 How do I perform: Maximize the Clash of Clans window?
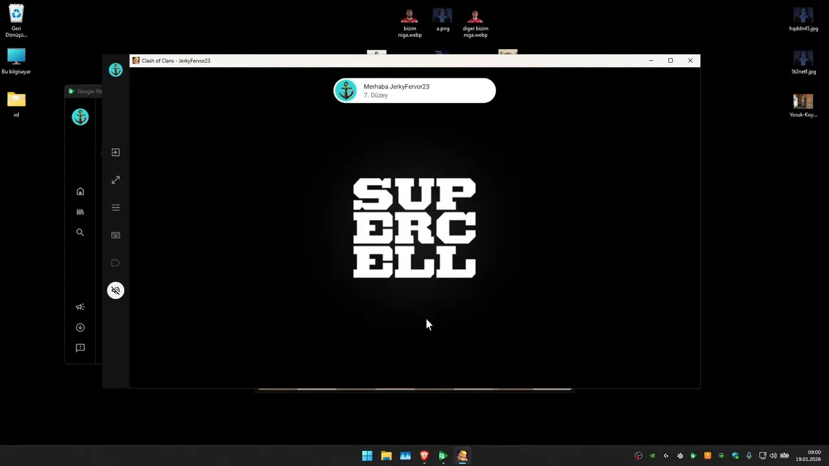[x=670, y=61]
